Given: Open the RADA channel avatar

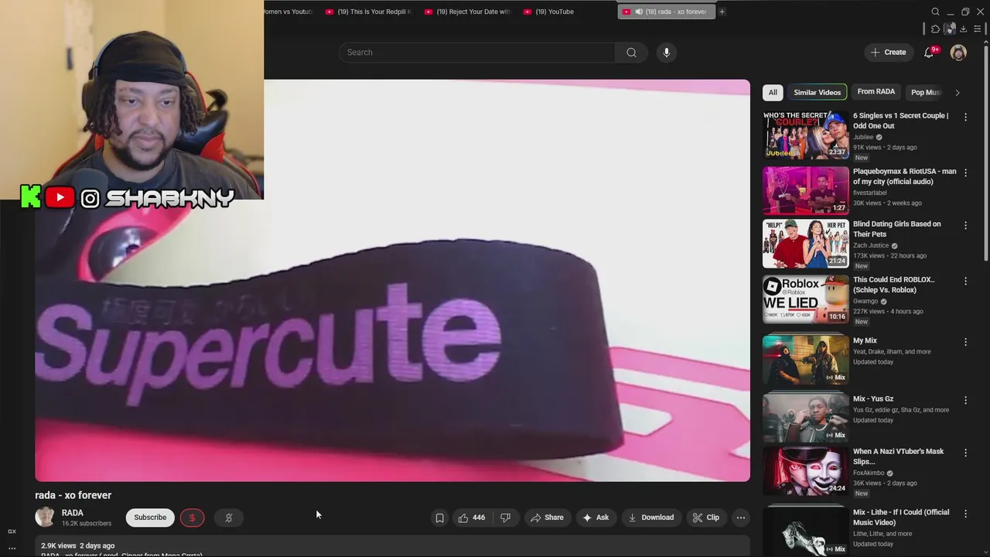Looking at the screenshot, I should point(45,518).
